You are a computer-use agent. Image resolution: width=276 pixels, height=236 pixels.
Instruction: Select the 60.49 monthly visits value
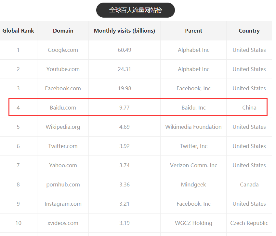125,50
